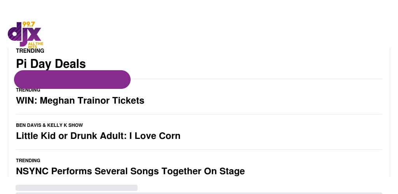Viewport: 398px width, 194px height.
Task: Click the 99.7 frequency number in logo
Action: [x=28, y=24]
